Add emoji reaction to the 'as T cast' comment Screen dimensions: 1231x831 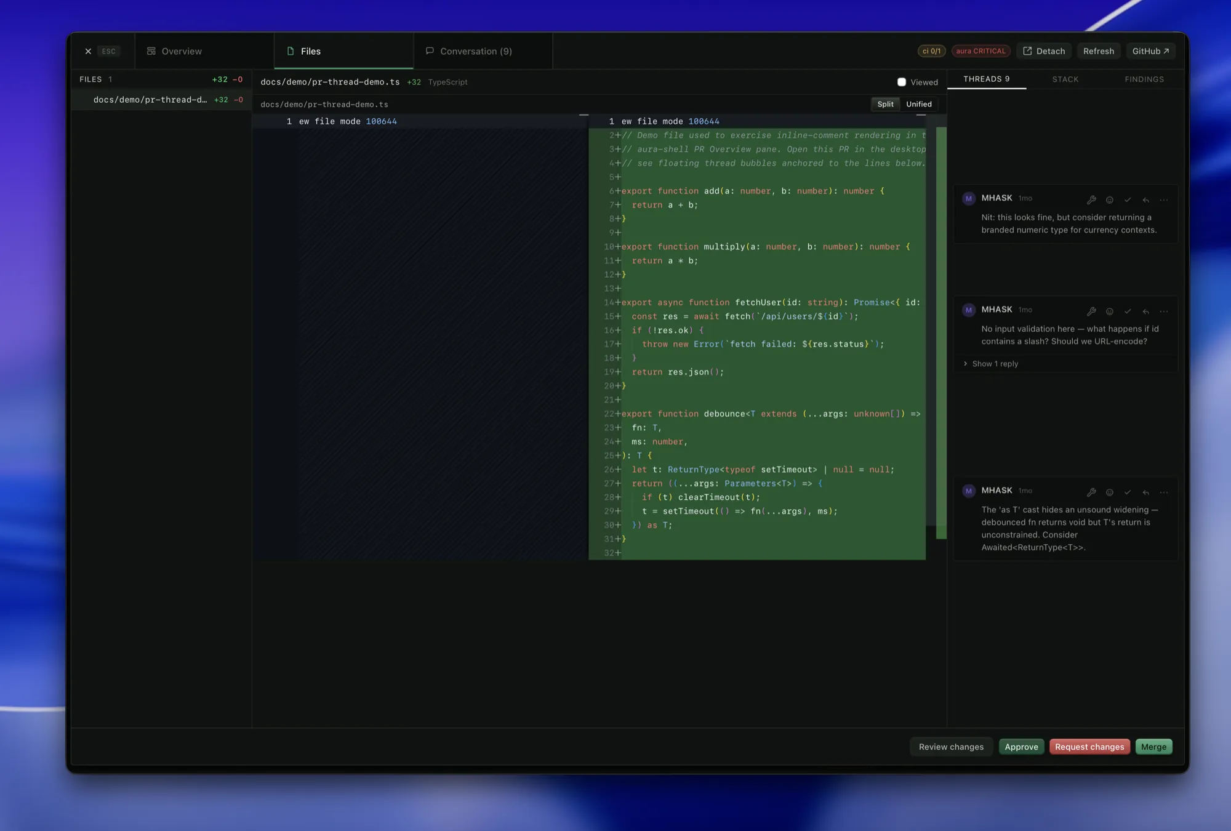(x=1110, y=492)
